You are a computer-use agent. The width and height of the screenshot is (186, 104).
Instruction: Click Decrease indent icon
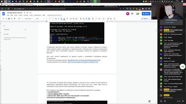tap(108, 18)
